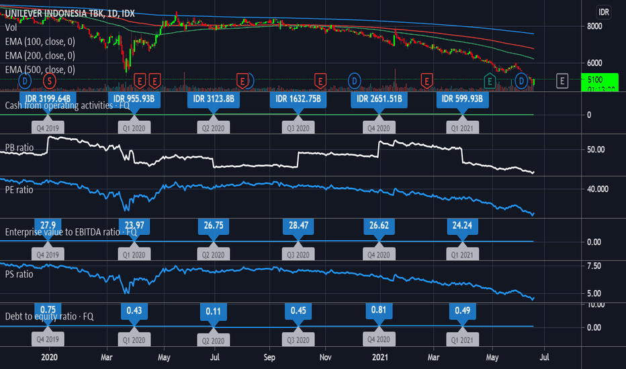Click the 40.000 PE ratio axis label

click(597, 189)
